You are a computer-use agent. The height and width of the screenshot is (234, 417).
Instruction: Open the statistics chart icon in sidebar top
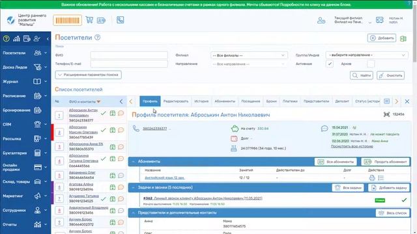click(16, 39)
